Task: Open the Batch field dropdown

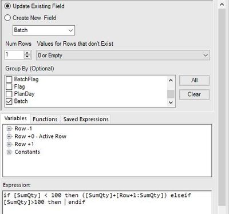Action: coord(44,30)
